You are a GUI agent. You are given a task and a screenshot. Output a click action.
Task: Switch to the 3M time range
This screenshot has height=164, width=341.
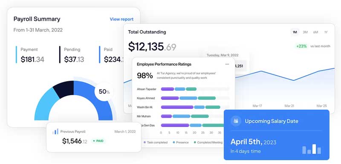point(305,32)
